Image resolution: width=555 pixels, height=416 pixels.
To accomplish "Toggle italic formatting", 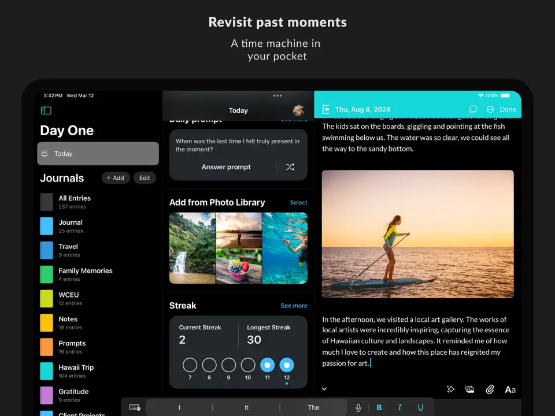I will point(399,407).
